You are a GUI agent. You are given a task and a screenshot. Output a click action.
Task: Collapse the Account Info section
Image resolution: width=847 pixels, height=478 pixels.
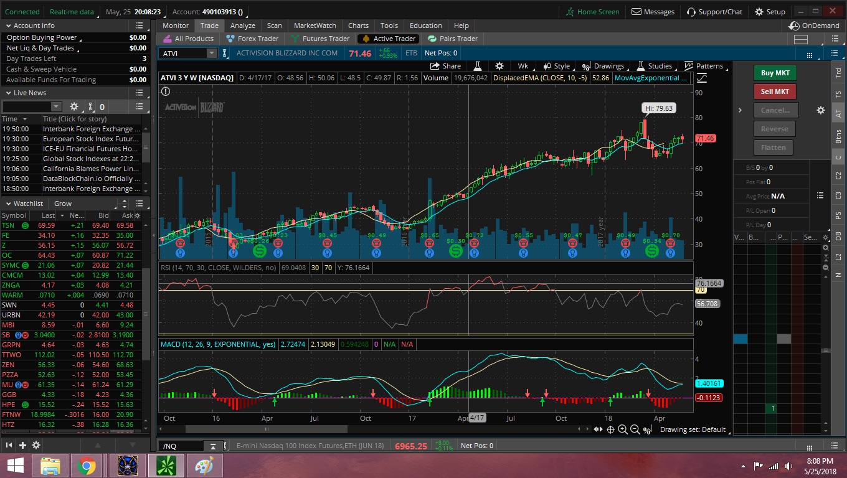coord(9,26)
